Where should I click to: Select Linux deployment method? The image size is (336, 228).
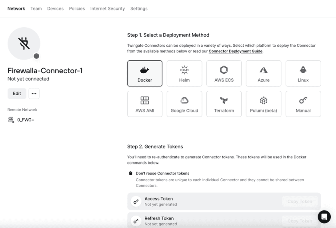(x=303, y=74)
